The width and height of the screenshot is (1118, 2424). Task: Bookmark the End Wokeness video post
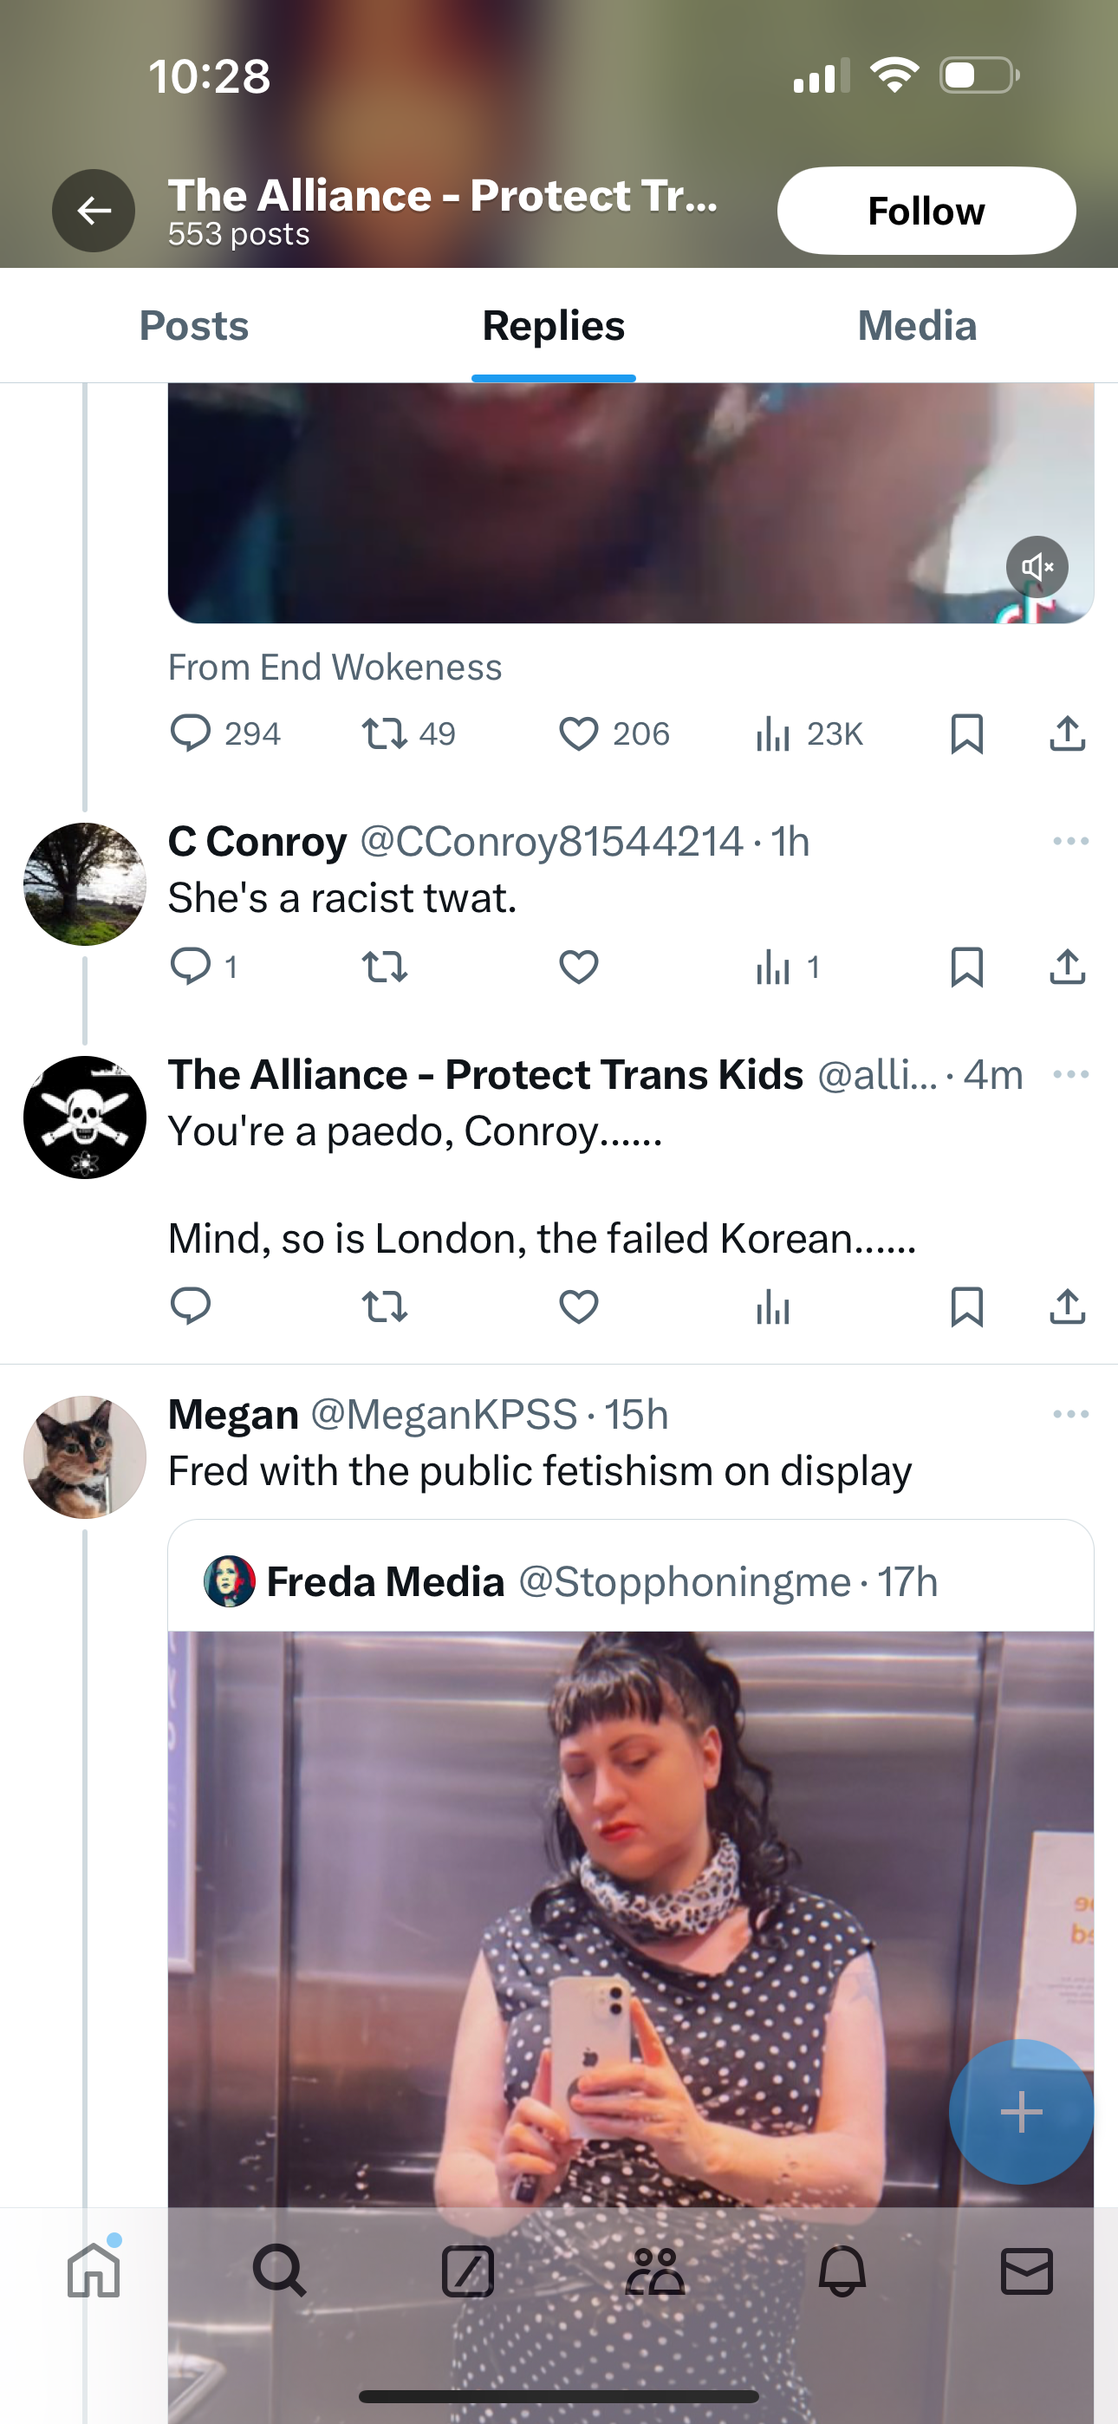pos(966,734)
